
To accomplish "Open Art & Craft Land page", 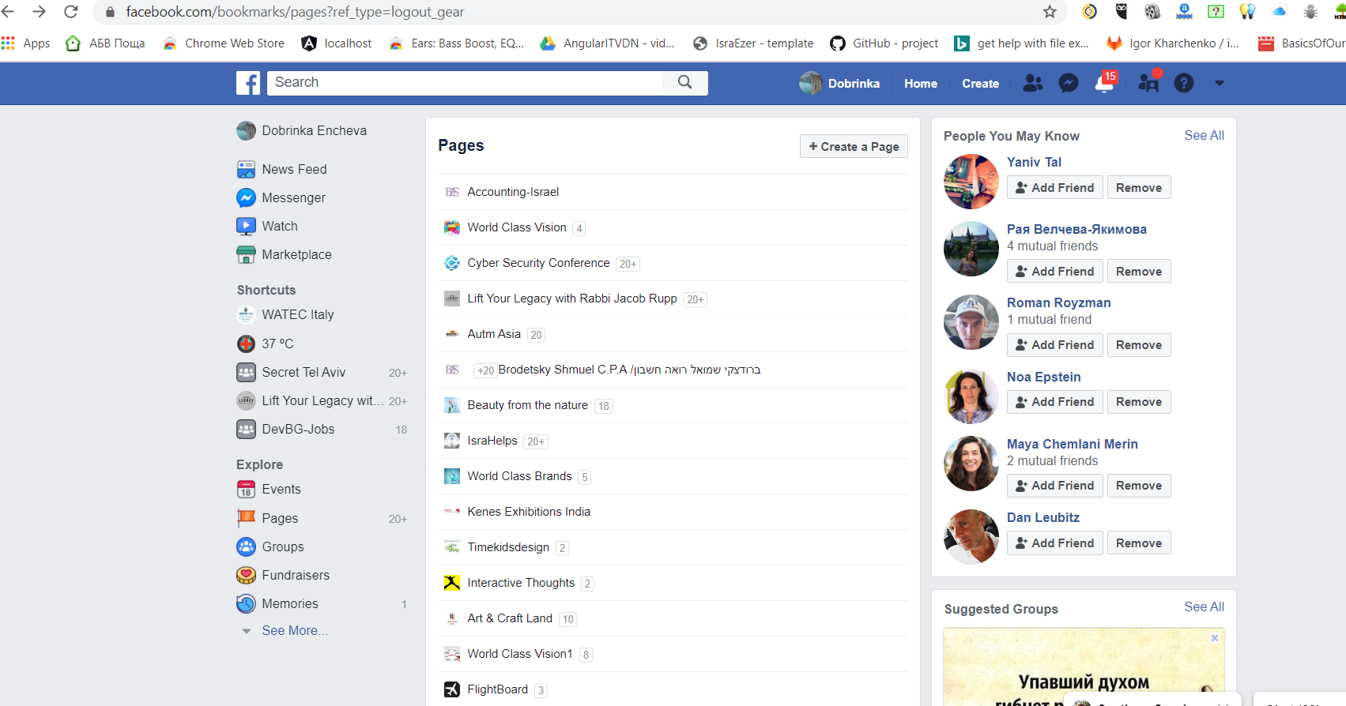I will [510, 618].
